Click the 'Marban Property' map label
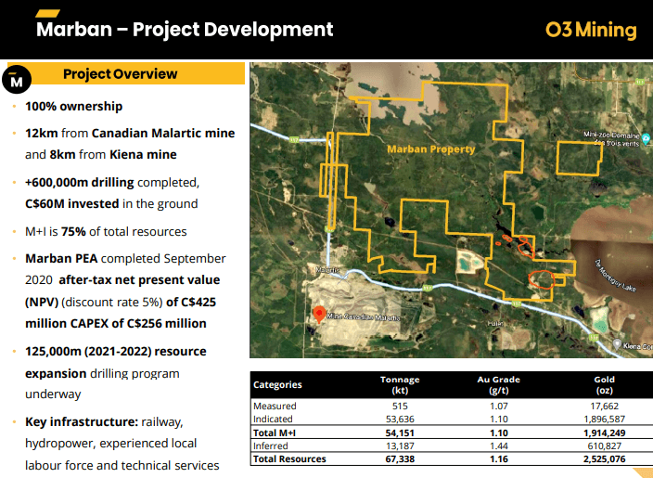Viewport: 653px width, 478px height. pos(431,149)
